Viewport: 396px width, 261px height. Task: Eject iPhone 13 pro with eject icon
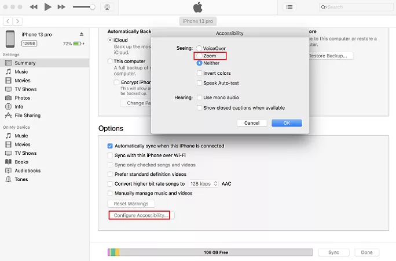click(x=82, y=34)
